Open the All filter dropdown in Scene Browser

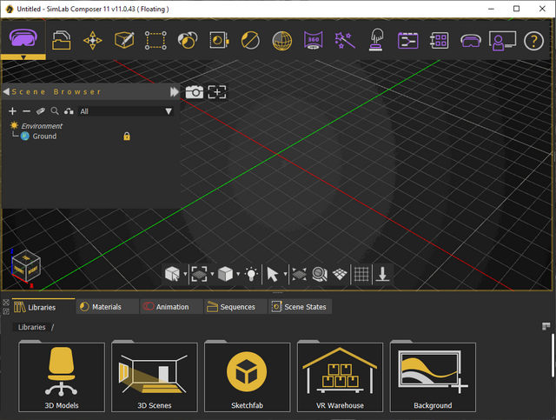point(169,111)
